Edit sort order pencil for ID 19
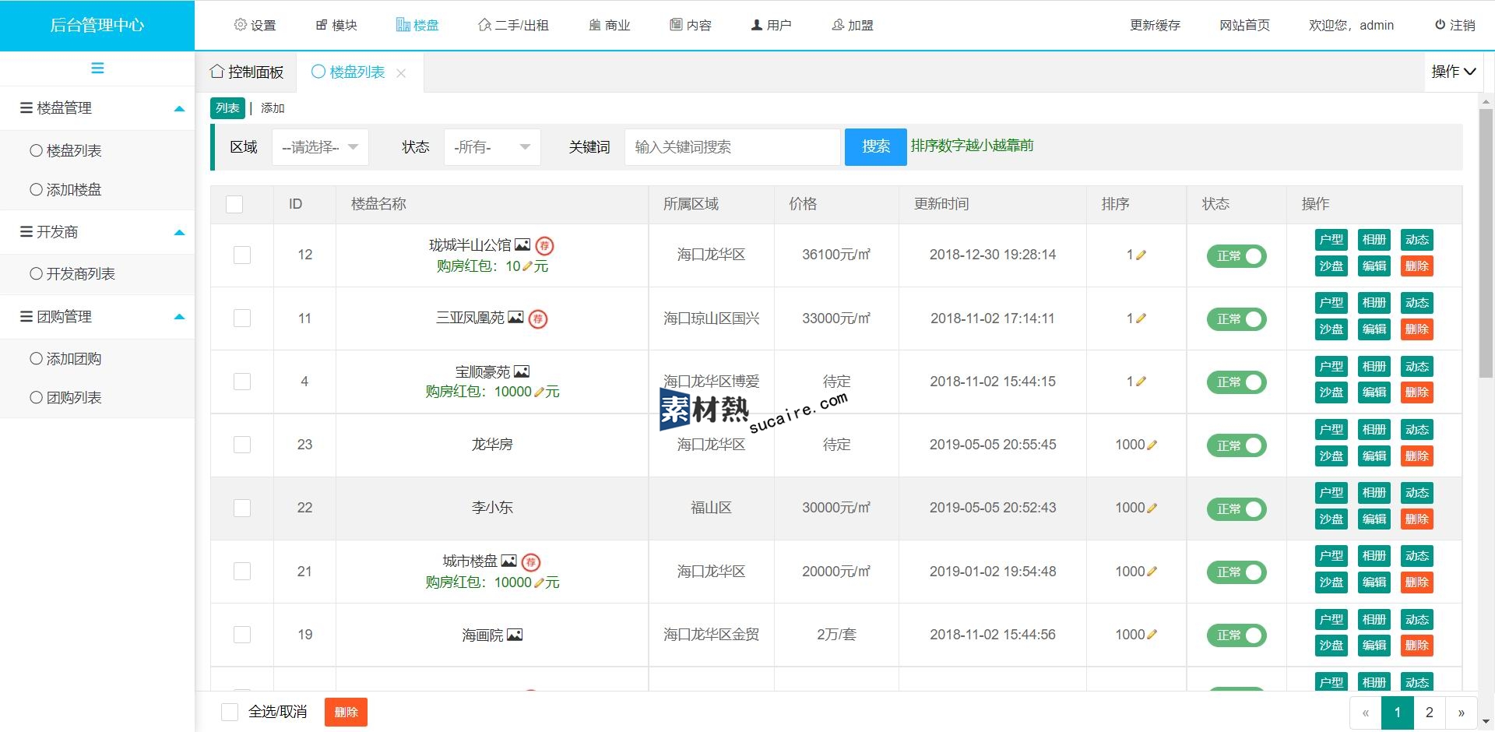The image size is (1495, 732). click(1152, 635)
